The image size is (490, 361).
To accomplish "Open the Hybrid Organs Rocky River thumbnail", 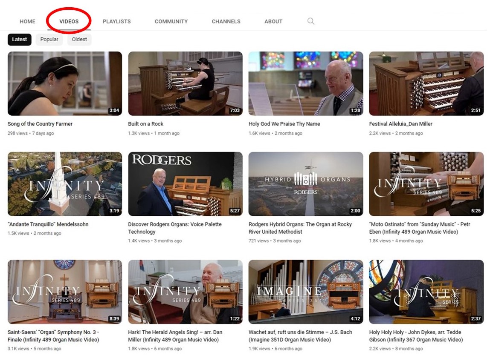I will click(x=306, y=184).
